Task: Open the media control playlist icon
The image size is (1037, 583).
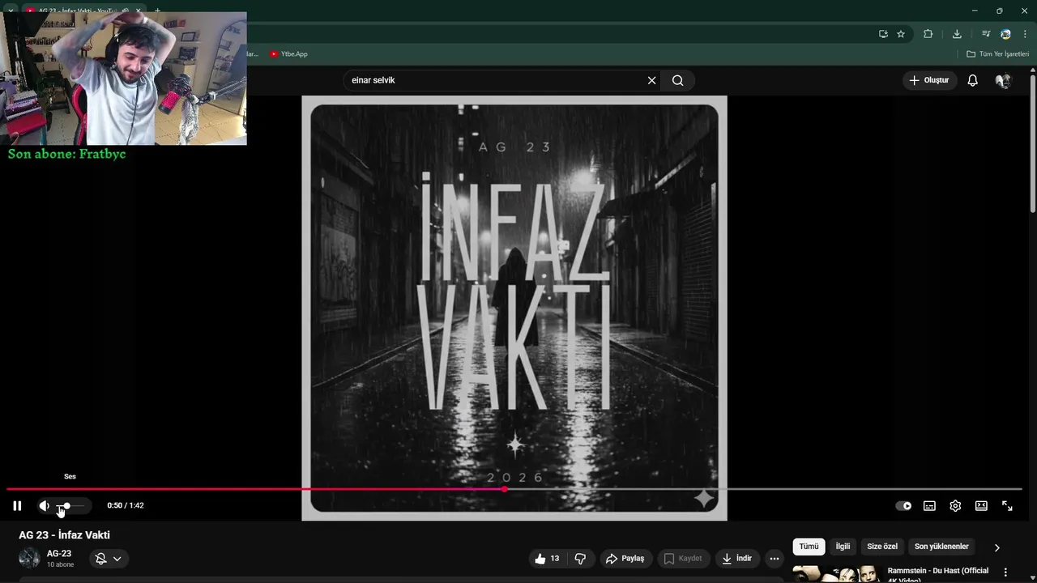Action: 986,34
